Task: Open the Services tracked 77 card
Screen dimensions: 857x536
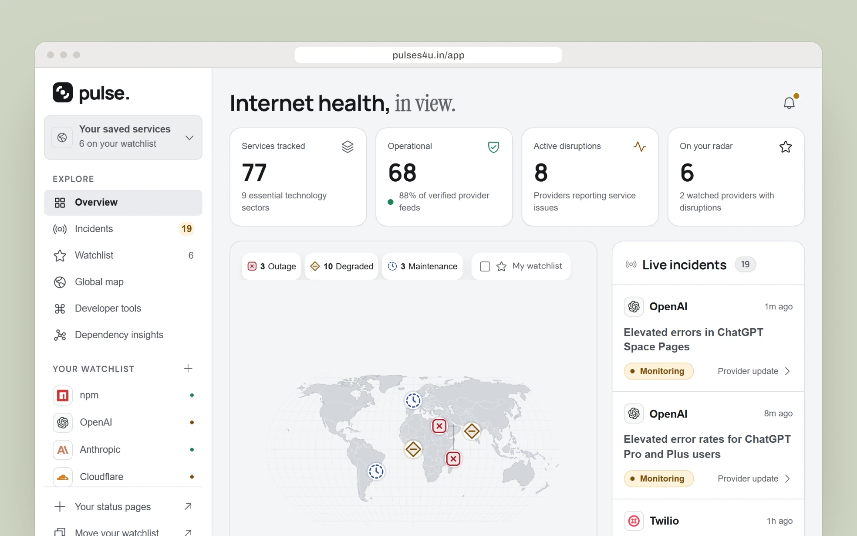Action: pyautogui.click(x=298, y=177)
